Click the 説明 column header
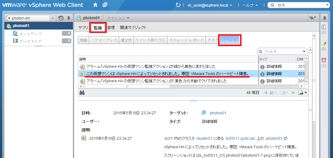The width and height of the screenshot is (333, 158). click(x=168, y=59)
